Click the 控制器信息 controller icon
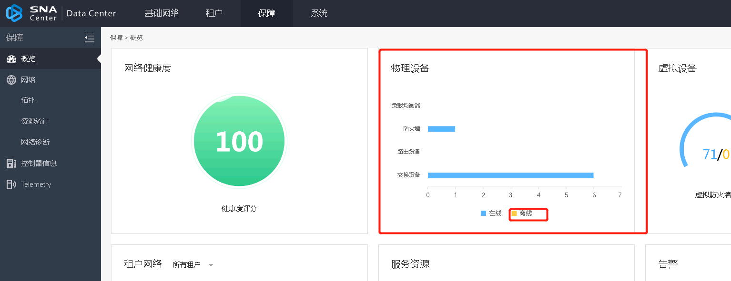The image size is (731, 281). click(11, 164)
